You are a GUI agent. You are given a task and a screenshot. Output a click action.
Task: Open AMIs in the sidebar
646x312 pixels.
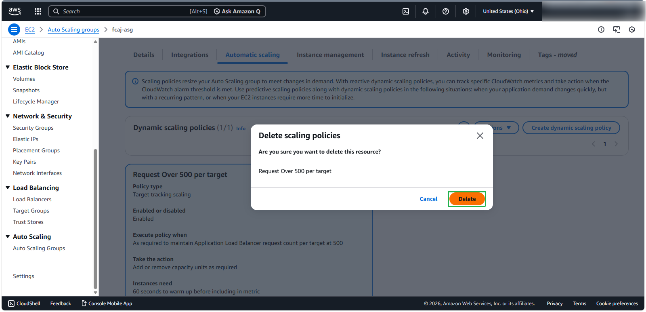19,41
